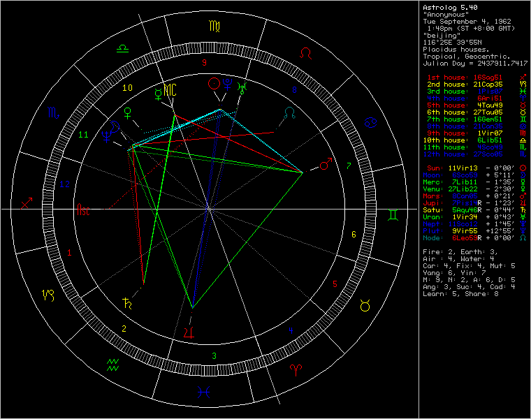Click the 'Astrolog 5.40' title text
Viewport: 531px width, 419px height.
point(450,8)
